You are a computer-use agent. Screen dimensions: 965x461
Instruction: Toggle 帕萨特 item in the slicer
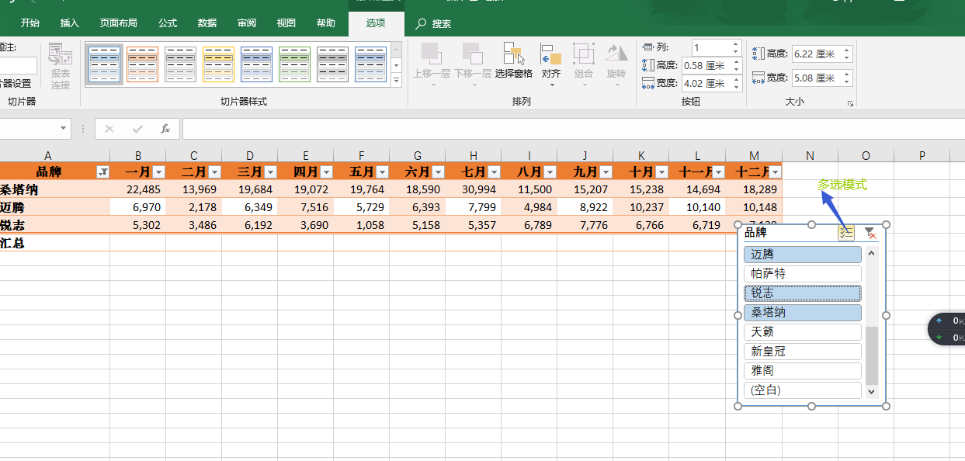pyautogui.click(x=803, y=273)
